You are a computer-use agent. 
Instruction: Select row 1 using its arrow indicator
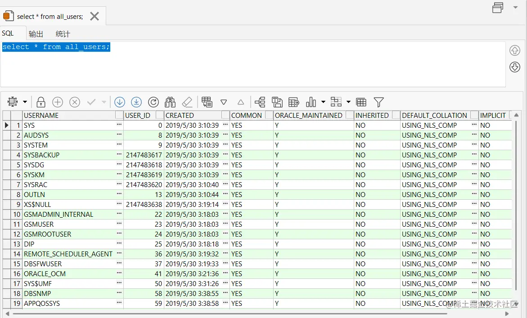tap(6, 125)
